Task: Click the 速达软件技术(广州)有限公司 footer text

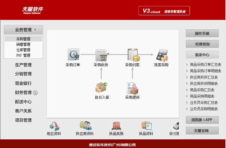Action: click(x=112, y=145)
